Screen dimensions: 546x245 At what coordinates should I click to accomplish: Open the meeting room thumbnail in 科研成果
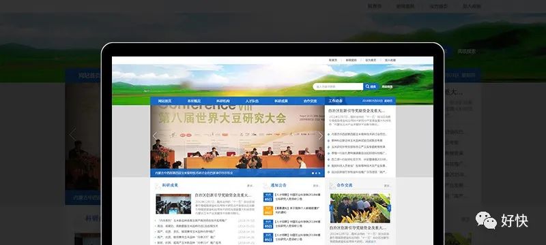coord(173,203)
